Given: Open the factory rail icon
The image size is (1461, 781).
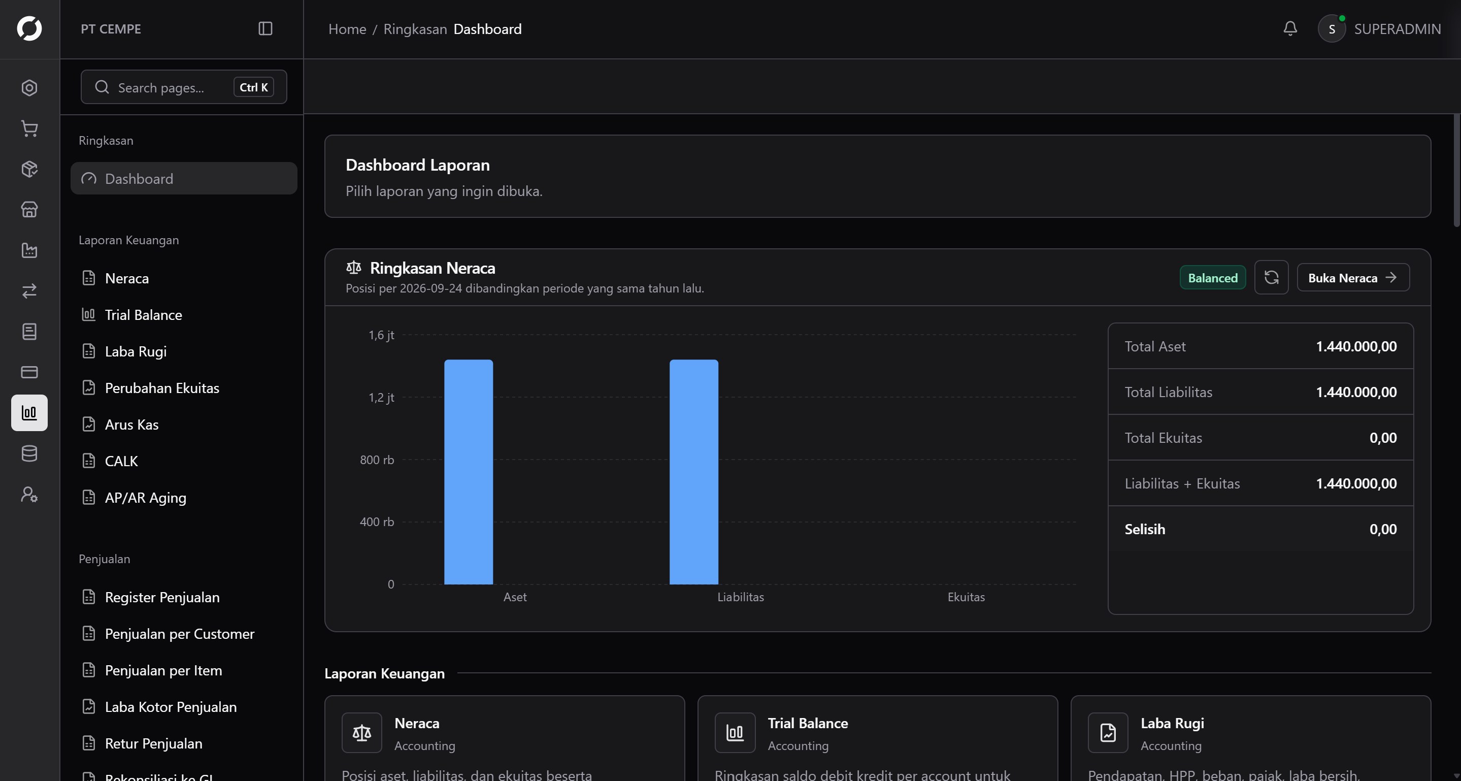Looking at the screenshot, I should click(x=29, y=250).
